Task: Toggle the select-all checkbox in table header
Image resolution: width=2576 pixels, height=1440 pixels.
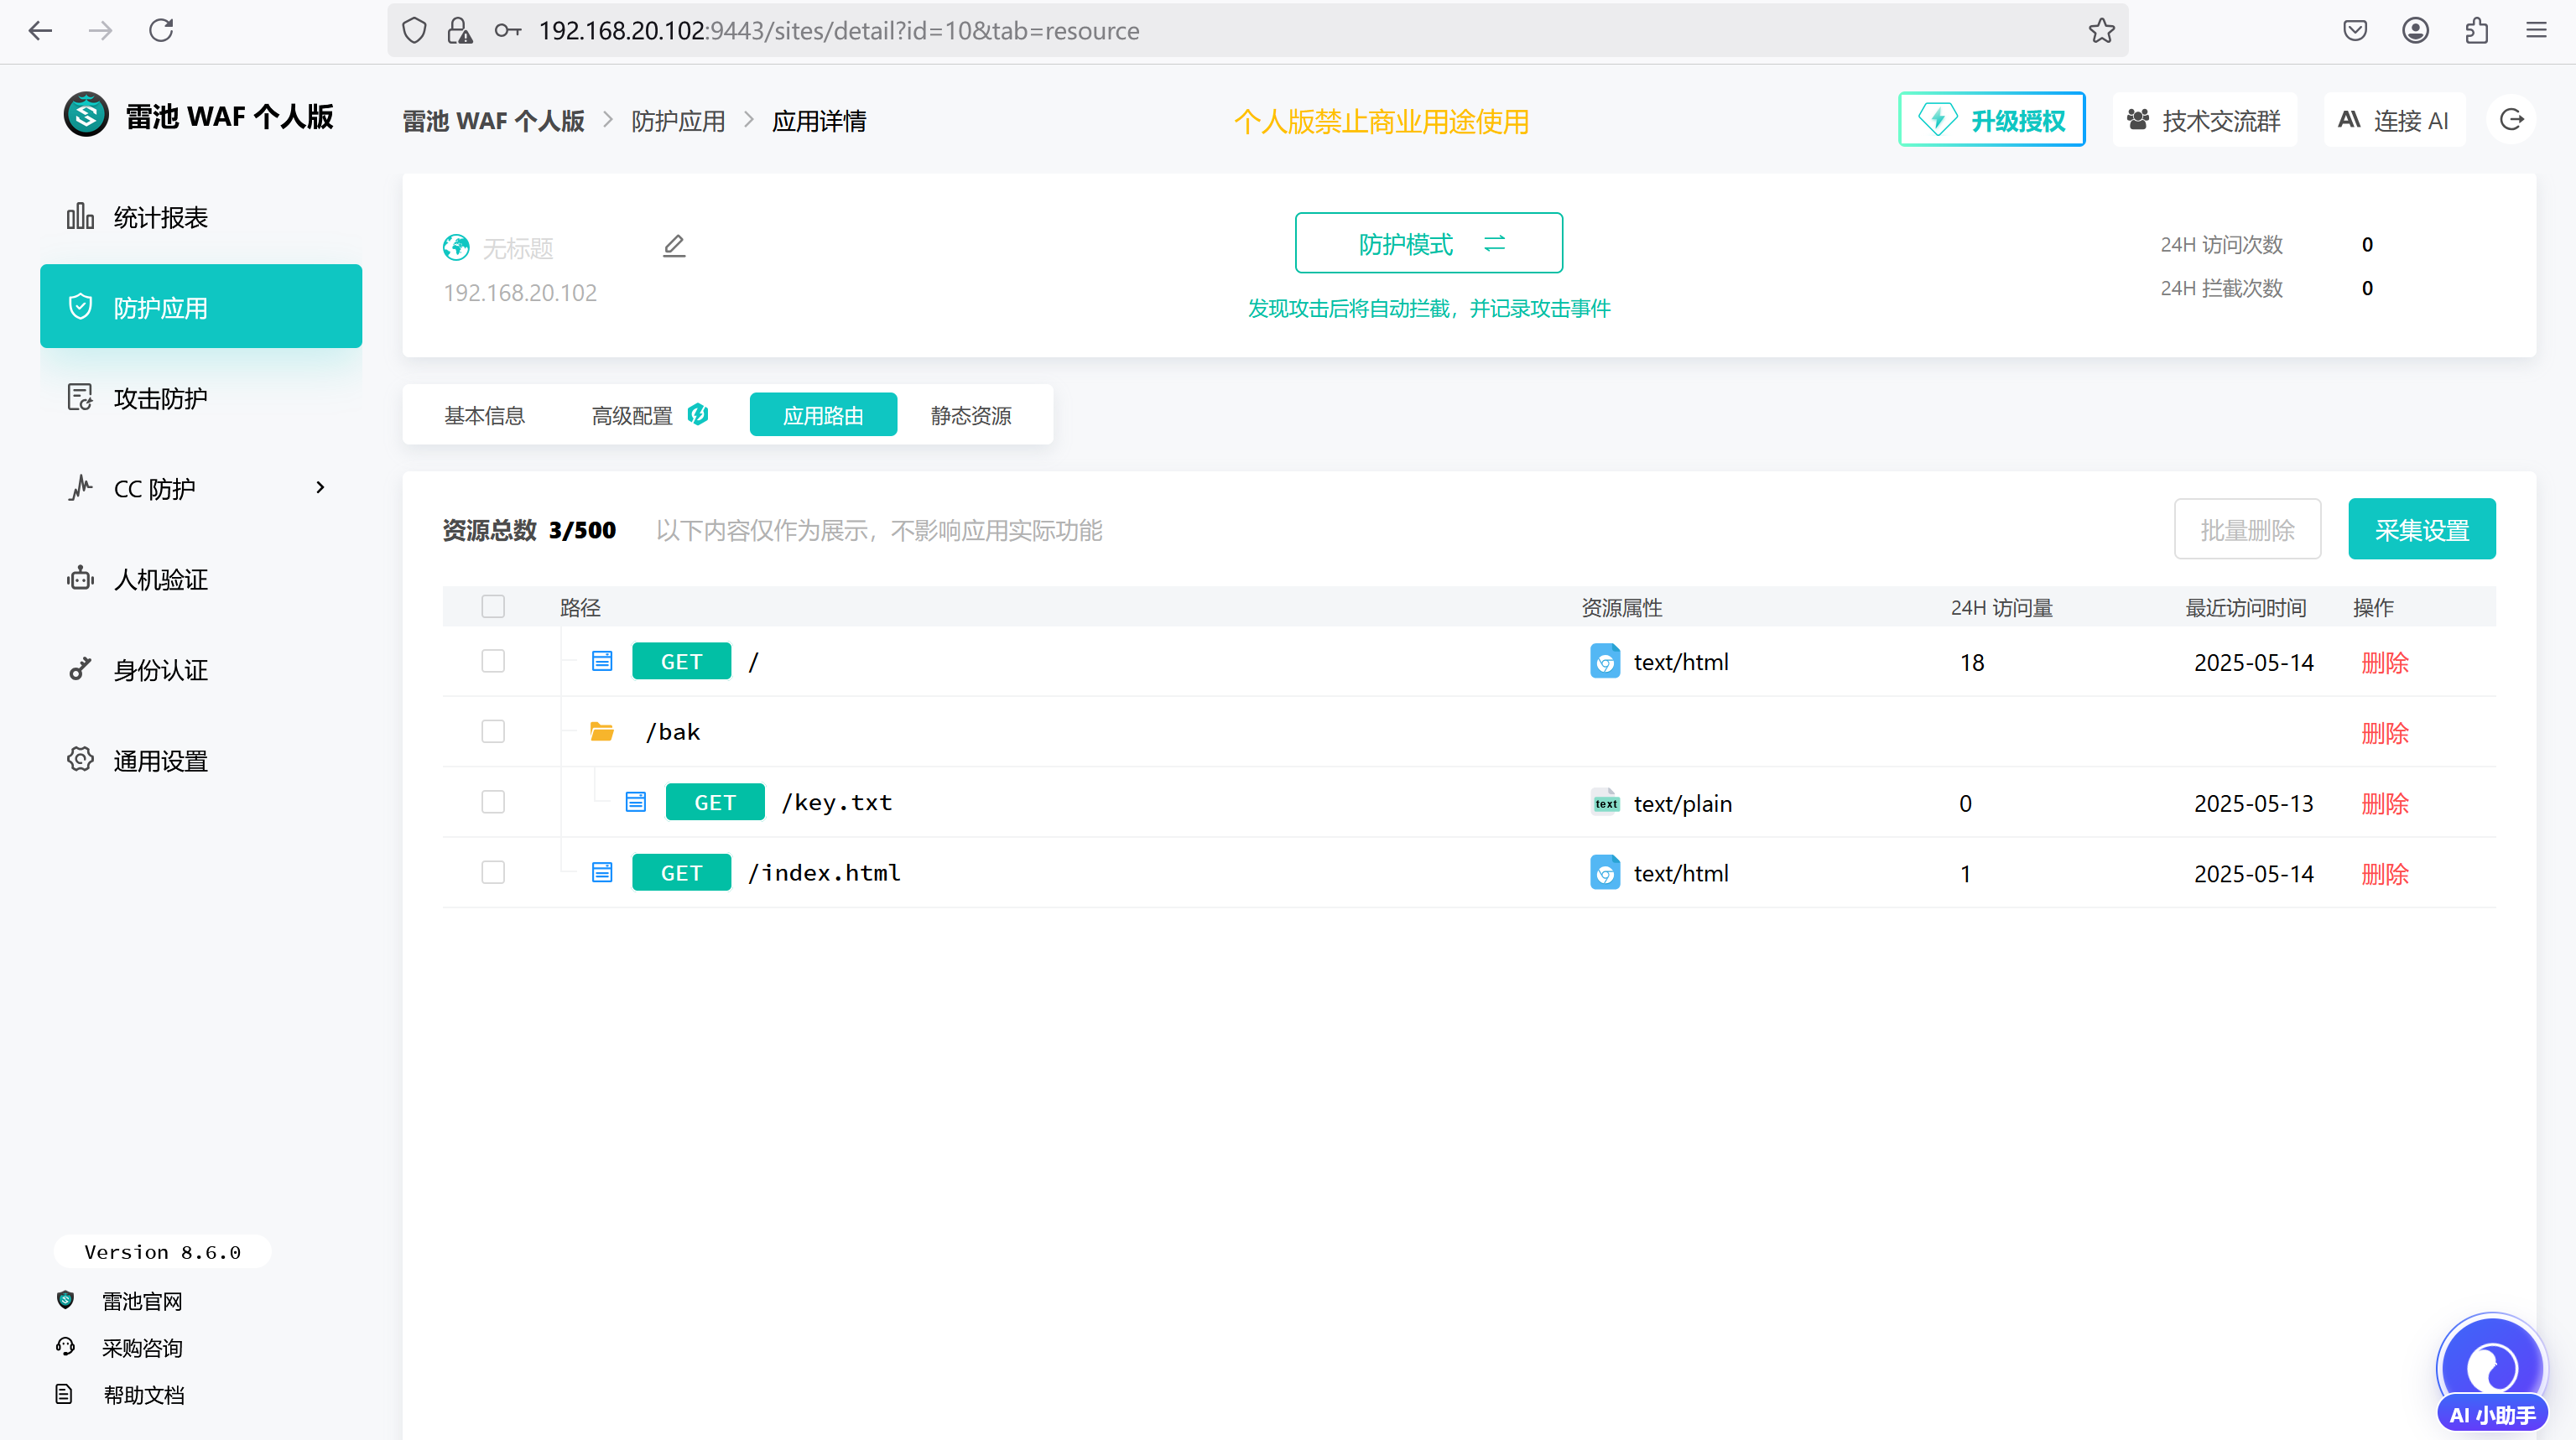Action: pos(493,607)
